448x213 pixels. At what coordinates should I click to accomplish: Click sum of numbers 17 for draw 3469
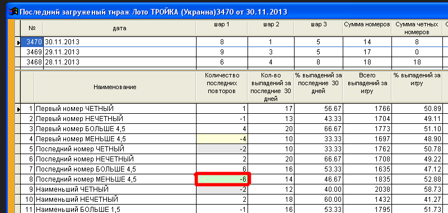pyautogui.click(x=367, y=52)
